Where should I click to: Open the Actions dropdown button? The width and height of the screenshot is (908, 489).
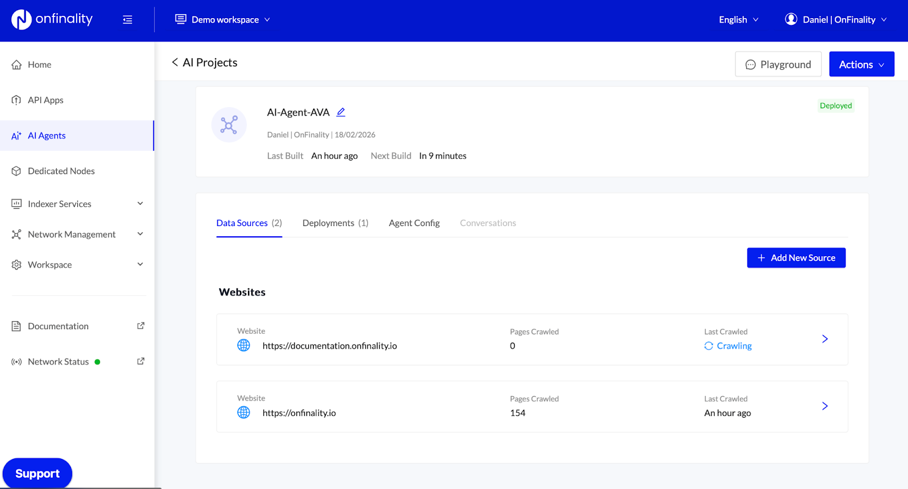tap(861, 64)
